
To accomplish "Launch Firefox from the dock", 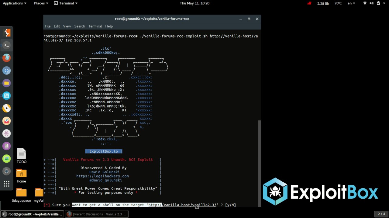I will click(6, 58).
